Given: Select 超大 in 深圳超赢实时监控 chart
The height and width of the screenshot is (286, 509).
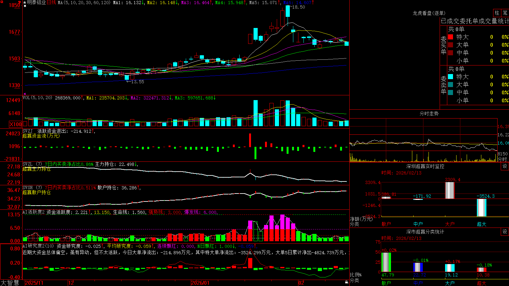Looking at the screenshot, I should 482,224.
